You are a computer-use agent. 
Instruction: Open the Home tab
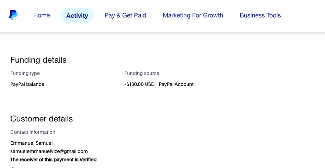[x=42, y=15]
